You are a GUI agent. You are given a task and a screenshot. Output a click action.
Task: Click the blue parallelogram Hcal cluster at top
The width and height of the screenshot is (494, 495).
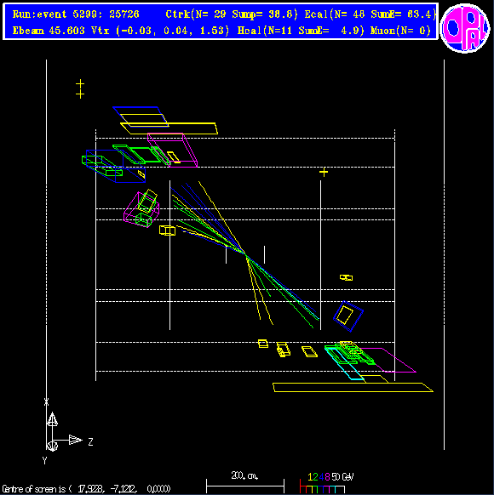pos(141,117)
